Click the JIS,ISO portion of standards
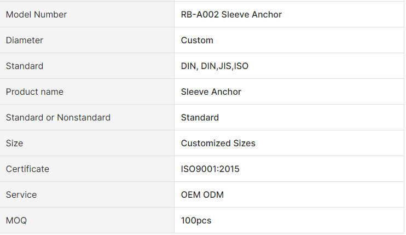The height and width of the screenshot is (235, 406). (x=233, y=66)
